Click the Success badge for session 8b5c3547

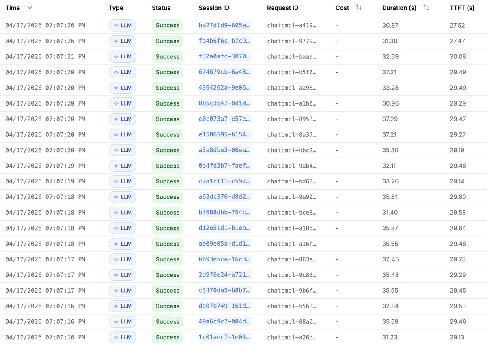168,103
